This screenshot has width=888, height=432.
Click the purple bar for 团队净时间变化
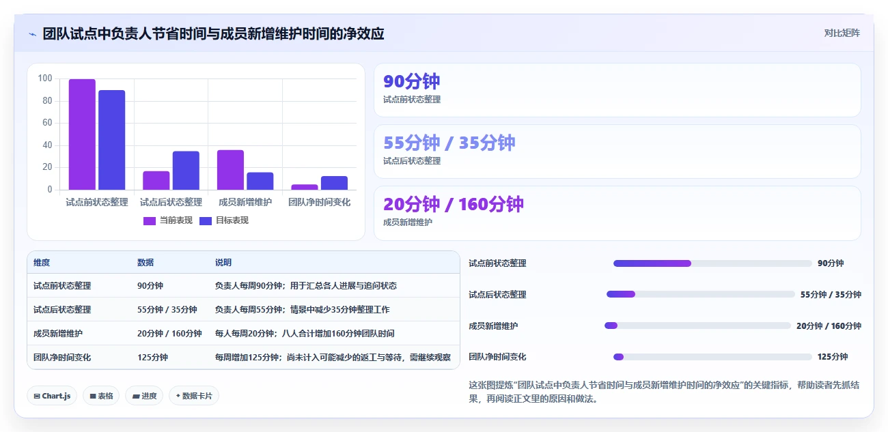305,187
